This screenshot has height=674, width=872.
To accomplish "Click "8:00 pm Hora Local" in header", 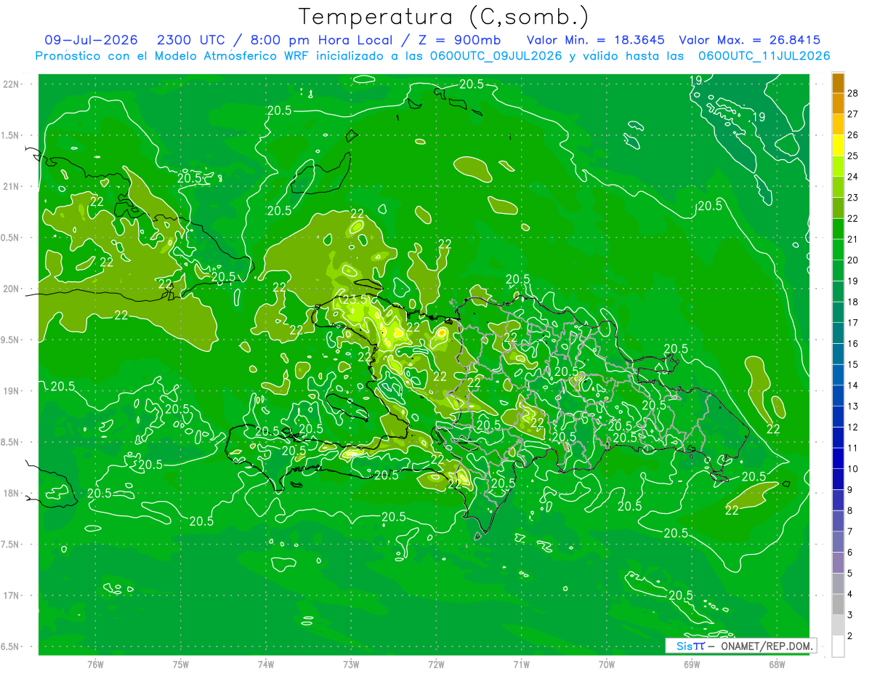I will 320,40.
